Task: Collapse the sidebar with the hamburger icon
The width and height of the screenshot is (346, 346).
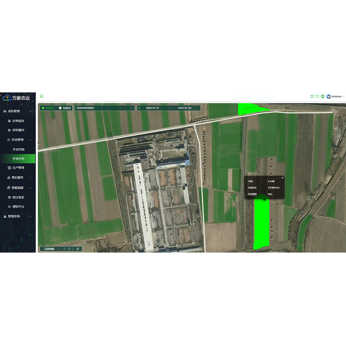Action: [x=42, y=97]
